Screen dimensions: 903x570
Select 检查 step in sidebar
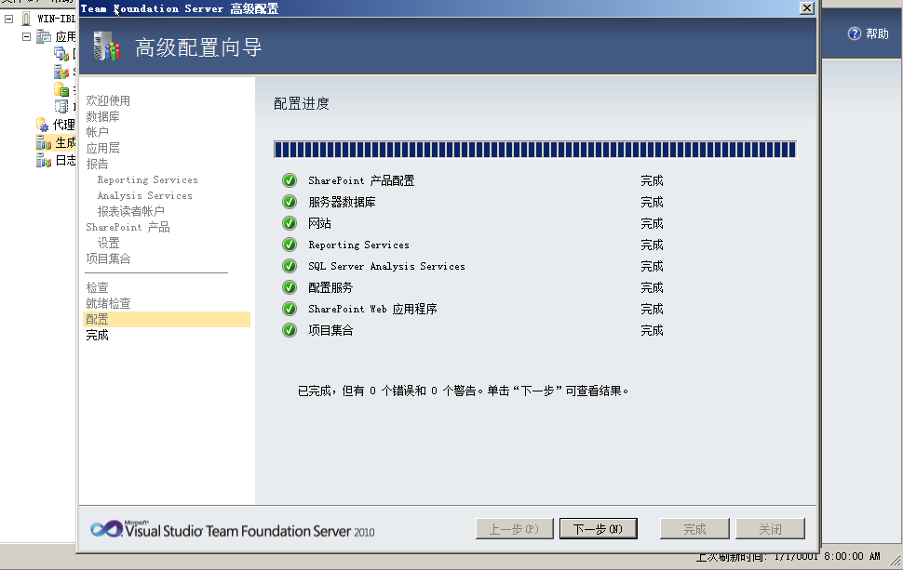click(x=97, y=287)
